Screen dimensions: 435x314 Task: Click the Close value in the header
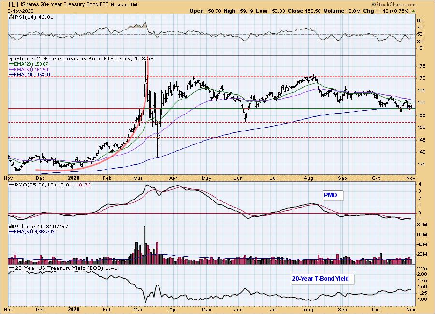point(304,11)
